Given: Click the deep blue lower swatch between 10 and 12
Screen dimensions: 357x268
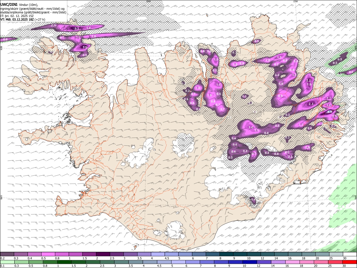Looking at the screenshot, I should click(250, 262).
